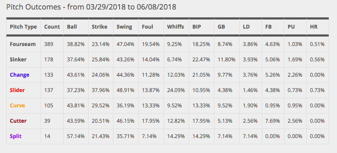
Task: Sort table by Pitch Type column header
Action: 23,27
